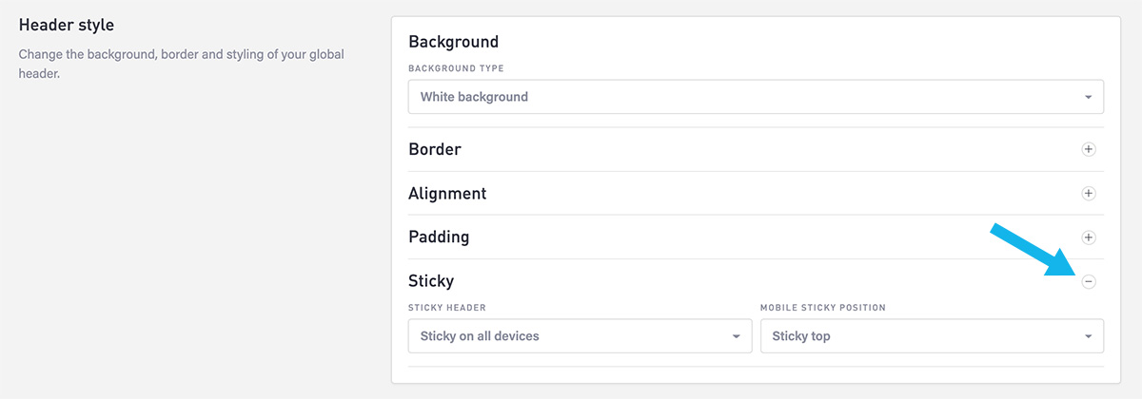Click the global header description text
The image size is (1142, 399).
coord(182,64)
